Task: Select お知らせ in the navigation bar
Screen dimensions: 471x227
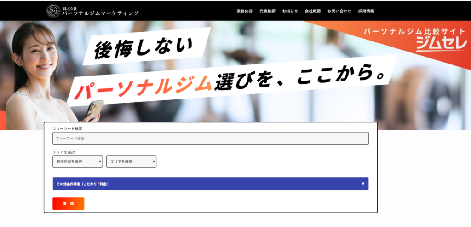Action: [290, 11]
